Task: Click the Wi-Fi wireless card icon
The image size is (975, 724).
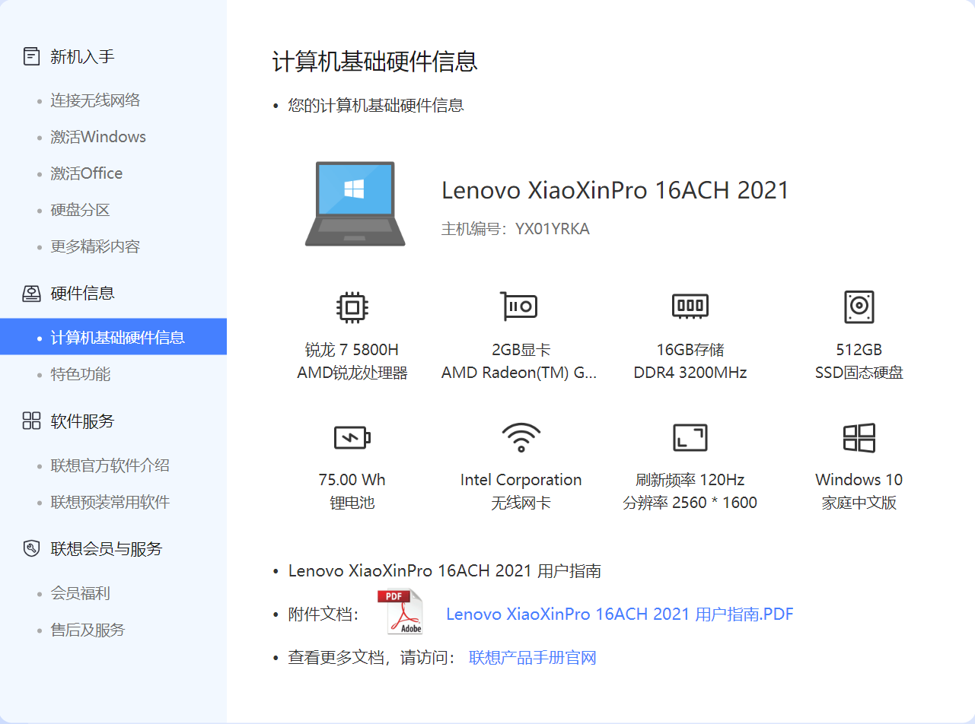Action: tap(521, 437)
